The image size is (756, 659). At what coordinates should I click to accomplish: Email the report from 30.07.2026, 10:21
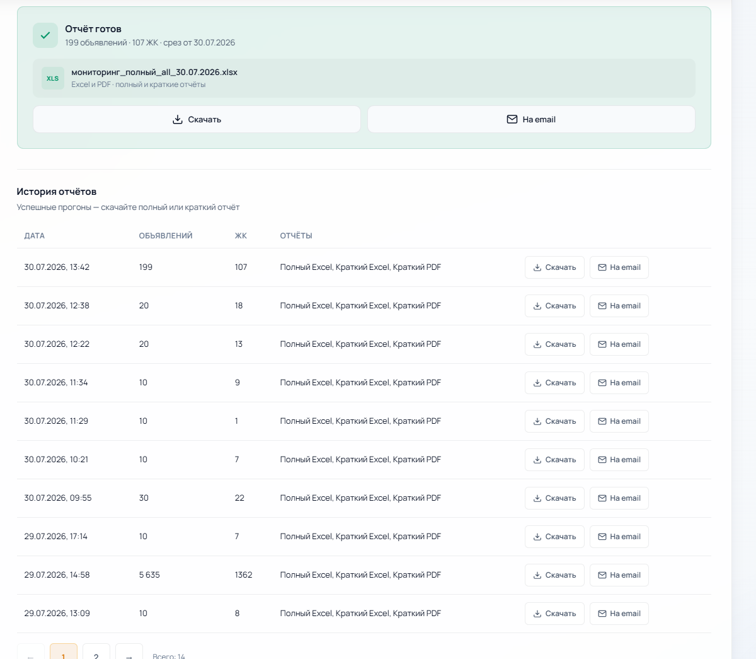(619, 460)
